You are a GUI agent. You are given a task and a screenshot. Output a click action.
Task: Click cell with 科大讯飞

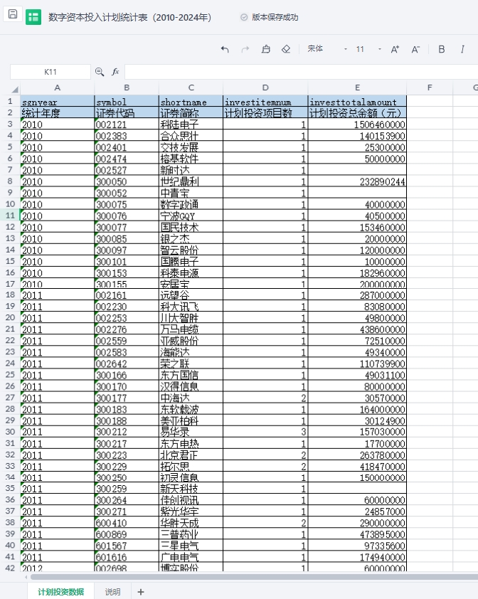click(x=191, y=307)
